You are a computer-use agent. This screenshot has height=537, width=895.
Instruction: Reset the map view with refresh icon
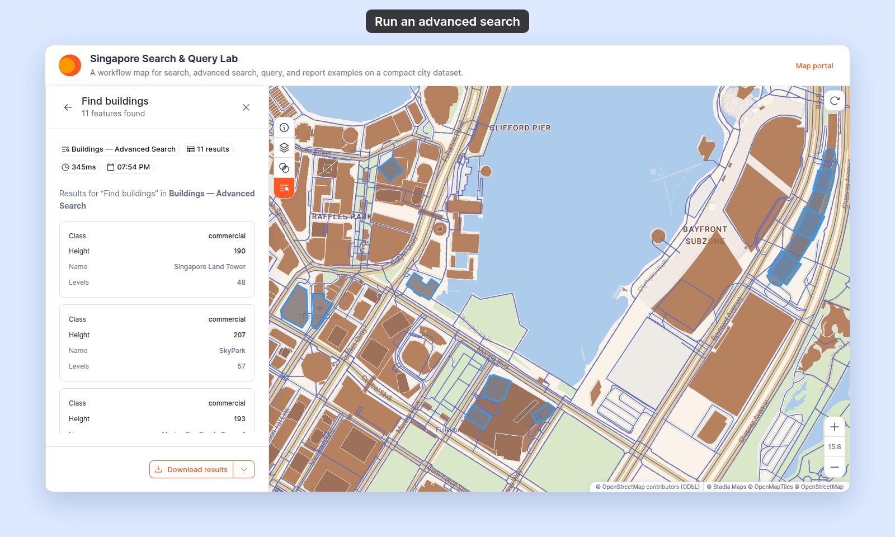pyautogui.click(x=835, y=101)
